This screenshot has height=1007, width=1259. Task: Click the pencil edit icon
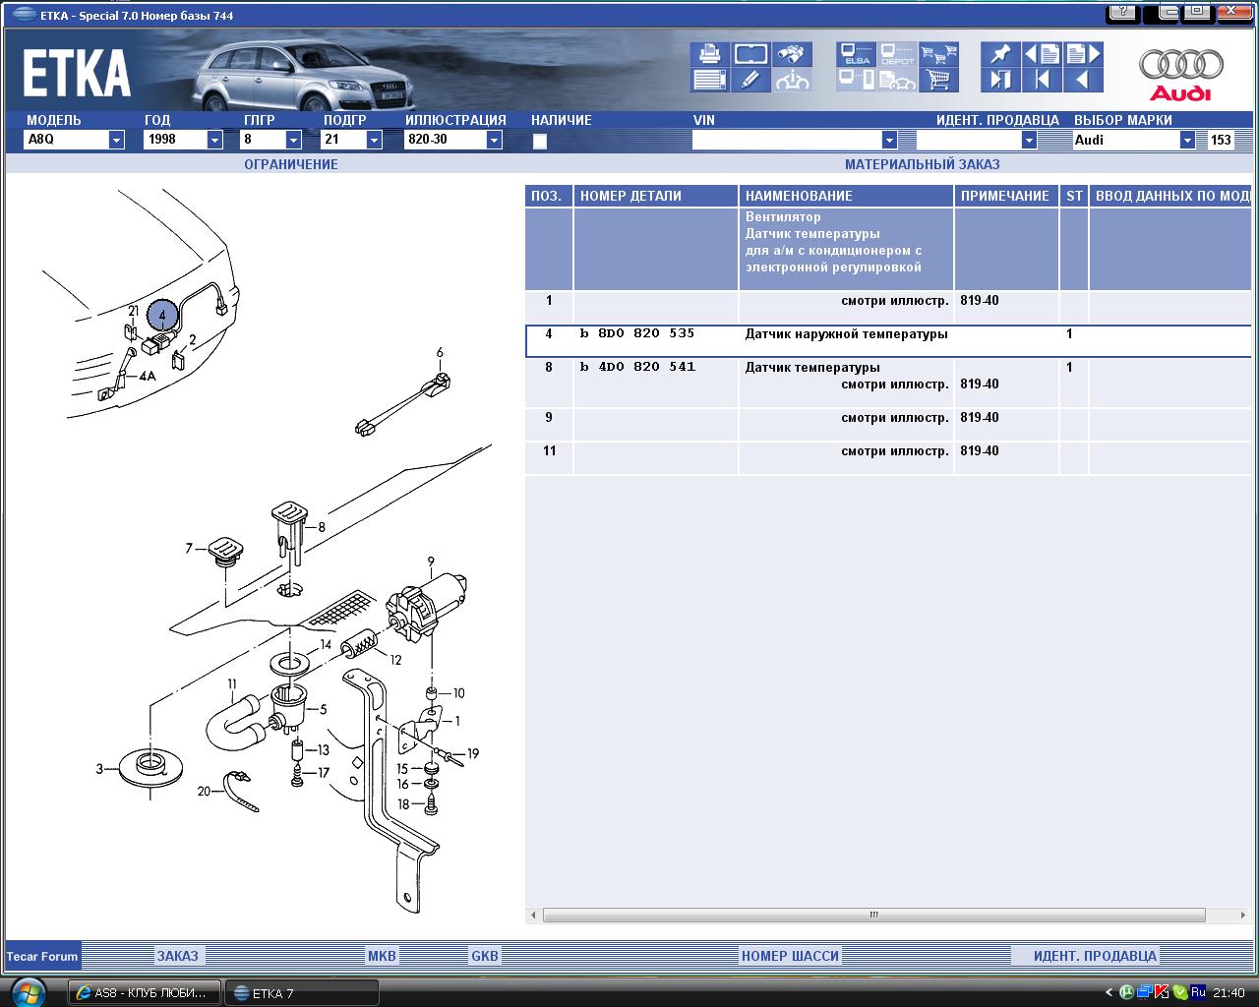(750, 80)
